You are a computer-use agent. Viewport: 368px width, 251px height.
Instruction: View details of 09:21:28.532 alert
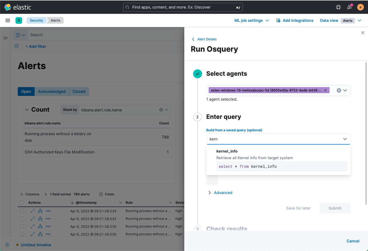[x=33, y=219]
